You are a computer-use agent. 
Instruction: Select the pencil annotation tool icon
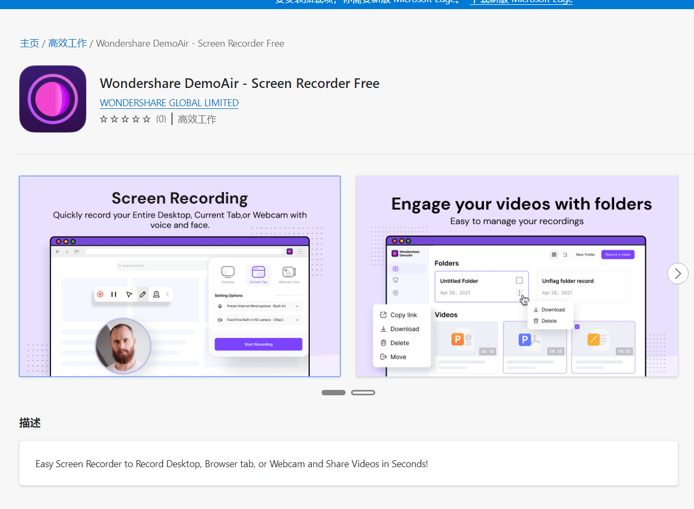(143, 294)
